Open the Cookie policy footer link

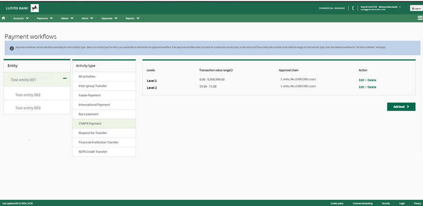tap(337, 204)
